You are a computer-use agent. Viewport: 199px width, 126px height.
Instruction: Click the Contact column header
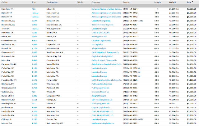click(x=127, y=2)
